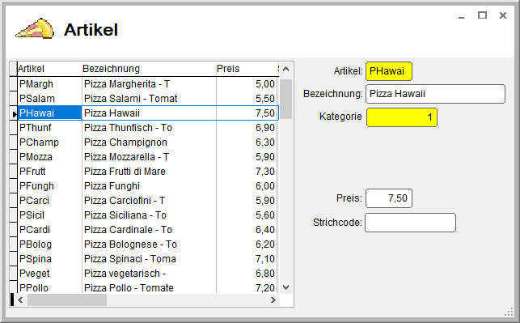Focus the yellow Artikel field PHawai

pos(389,71)
